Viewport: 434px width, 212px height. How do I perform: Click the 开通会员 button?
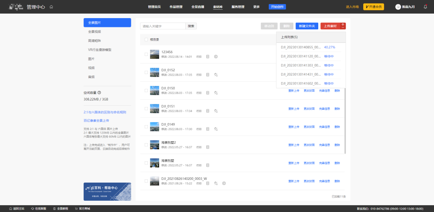[374, 7]
